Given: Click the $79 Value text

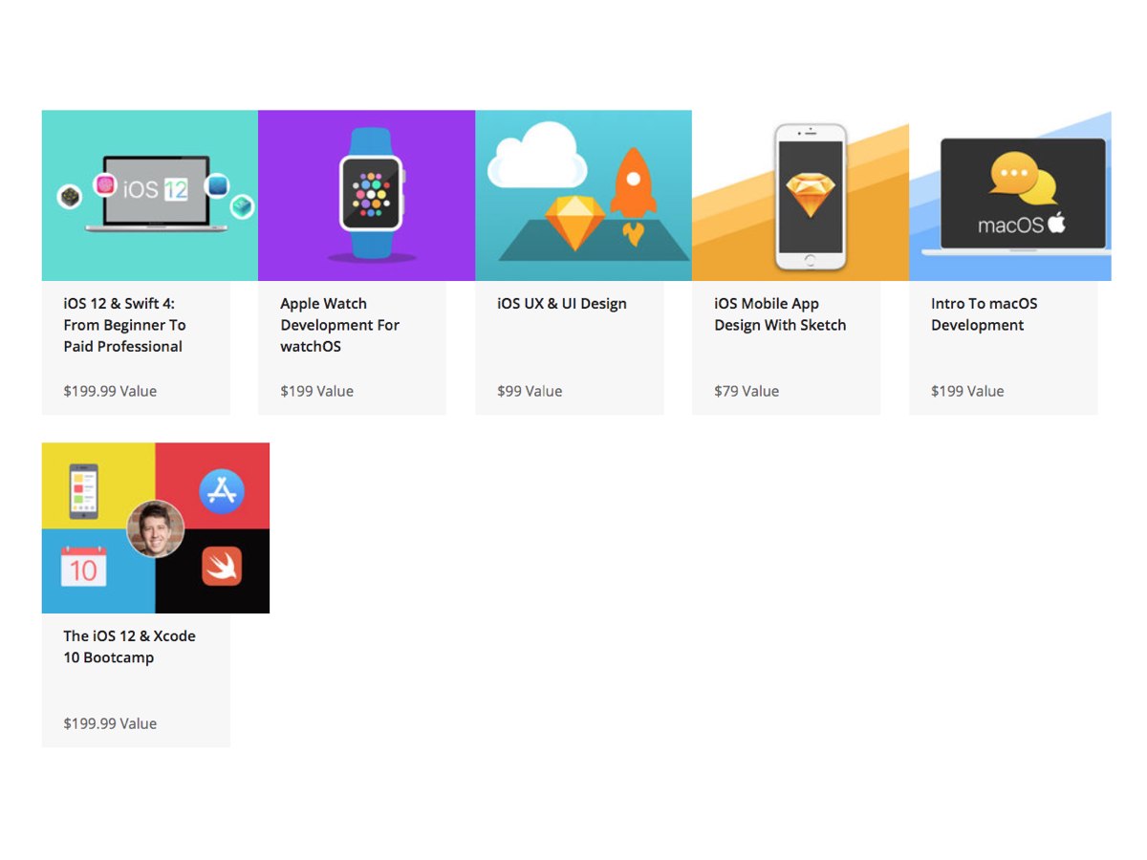Looking at the screenshot, I should pos(747,391).
